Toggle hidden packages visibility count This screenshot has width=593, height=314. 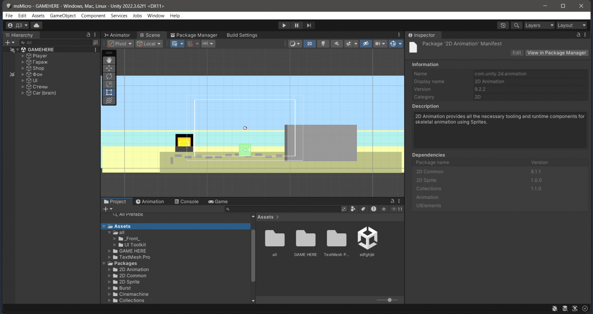pos(397,209)
